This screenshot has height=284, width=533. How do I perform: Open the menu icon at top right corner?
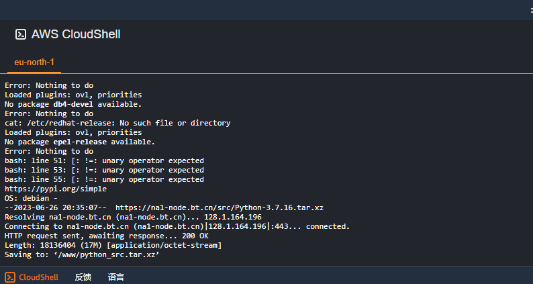(x=531, y=11)
